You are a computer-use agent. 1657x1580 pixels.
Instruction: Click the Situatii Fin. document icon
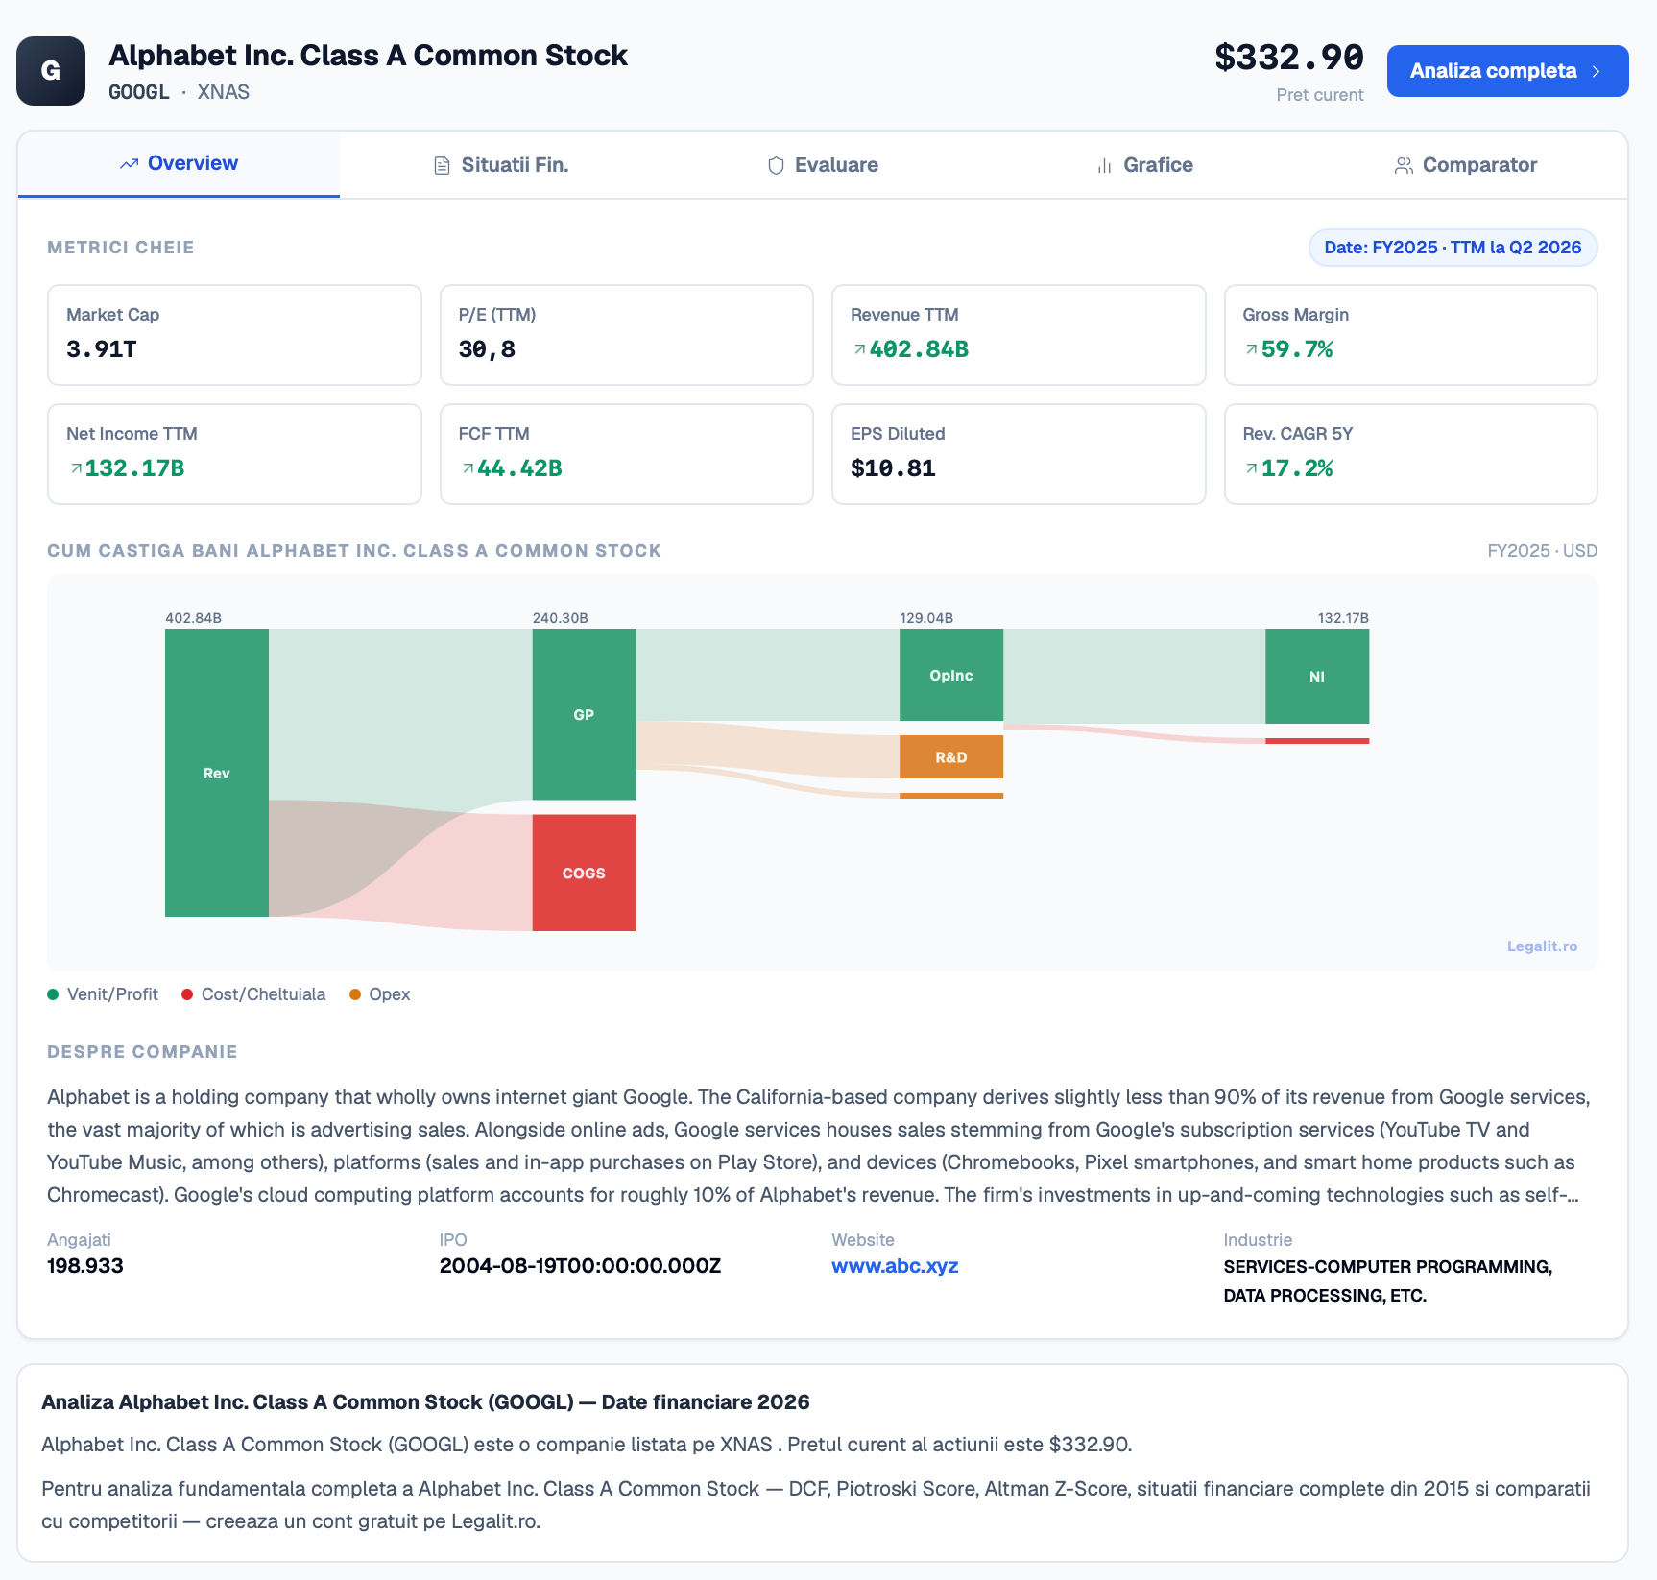(442, 166)
